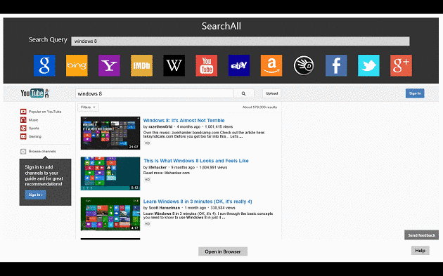The height and width of the screenshot is (276, 443).
Task: Open 'Windows 8: It's Almost Not Terrible' video link
Action: (x=184, y=121)
